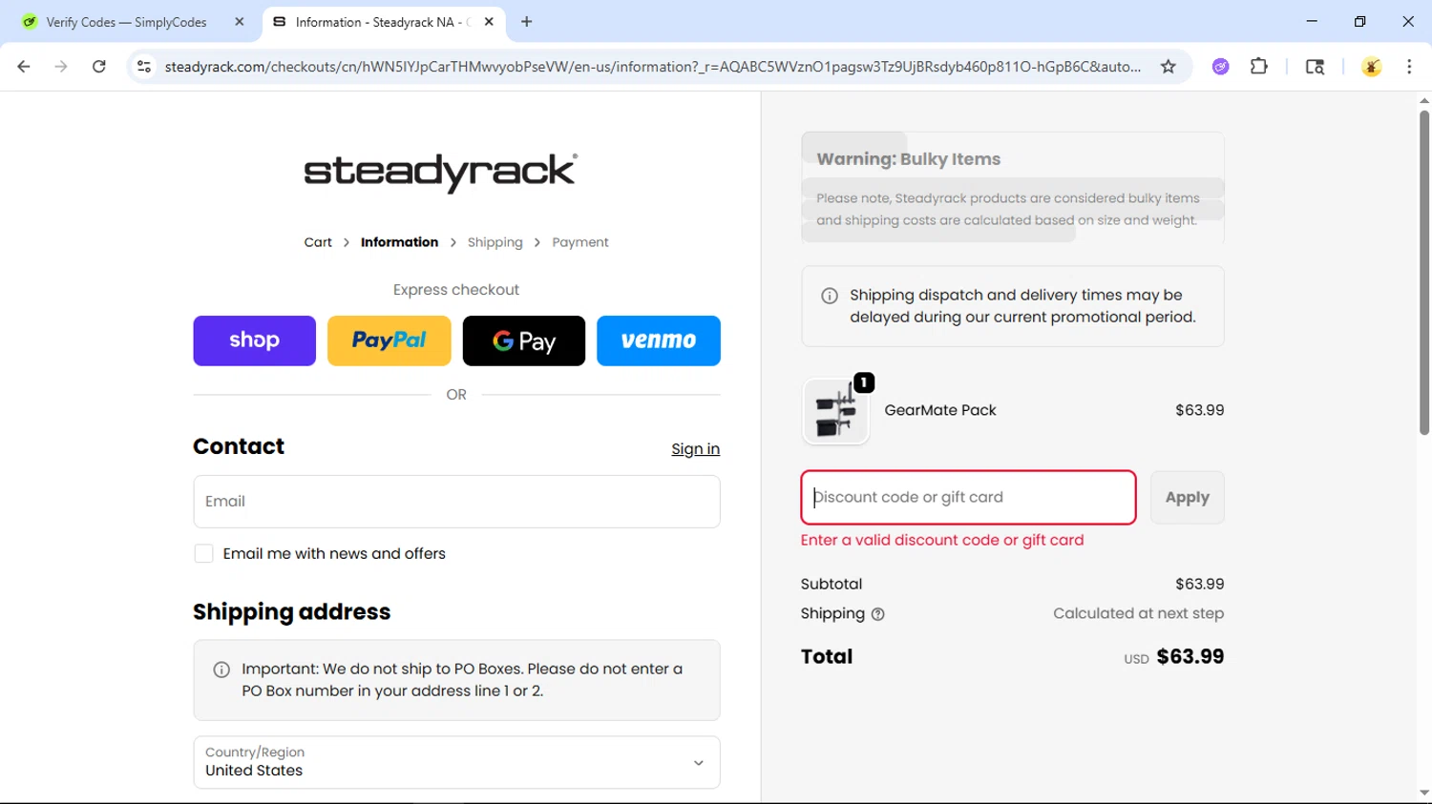Check out with Google Pay
This screenshot has height=804, width=1432.
524,340
